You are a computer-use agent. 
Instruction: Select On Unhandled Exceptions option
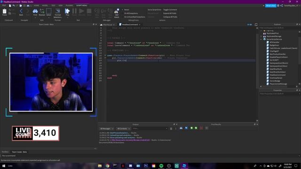[135, 17]
